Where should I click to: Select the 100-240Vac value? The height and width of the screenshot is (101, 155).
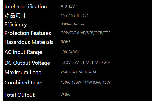(x=71, y=52)
